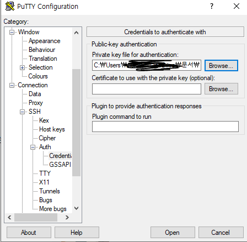Select the Bugs category
The width and height of the screenshot is (247, 242).
(46, 200)
